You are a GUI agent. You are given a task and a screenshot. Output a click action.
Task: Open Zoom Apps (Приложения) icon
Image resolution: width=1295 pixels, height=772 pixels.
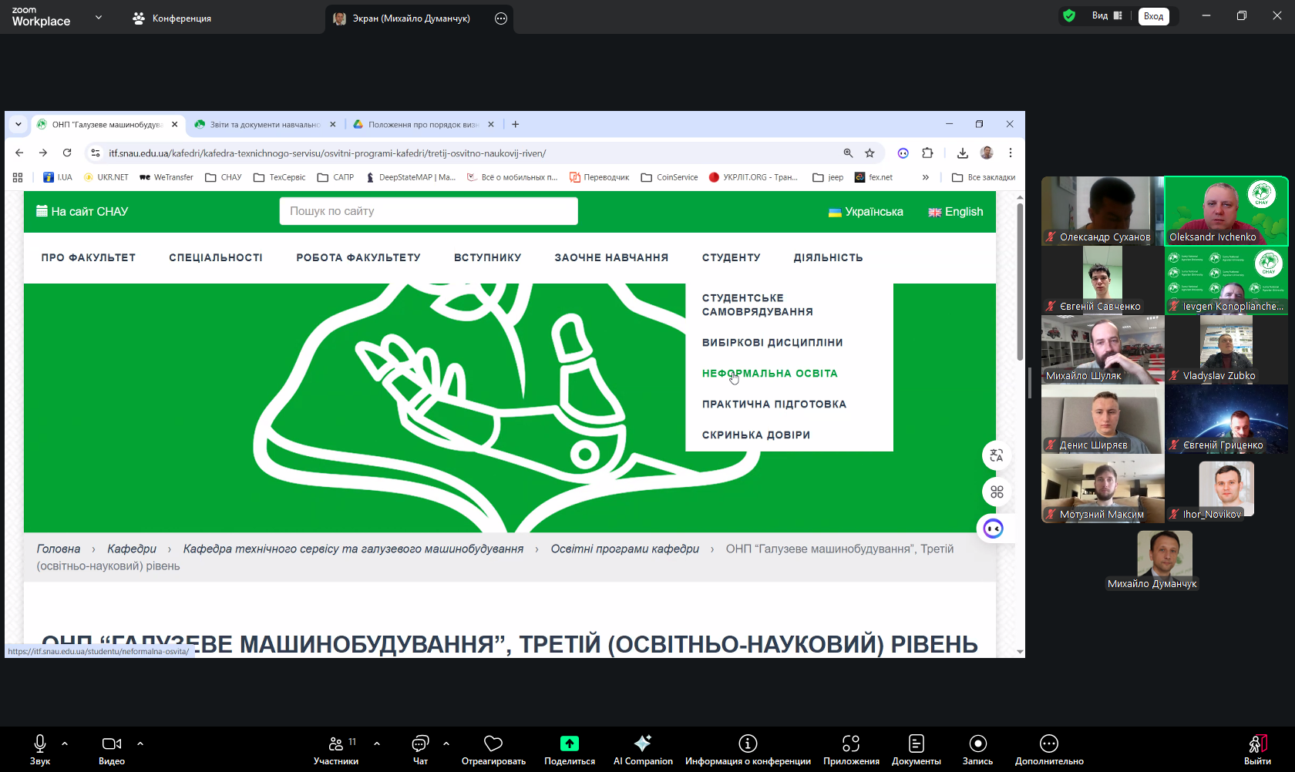(851, 743)
